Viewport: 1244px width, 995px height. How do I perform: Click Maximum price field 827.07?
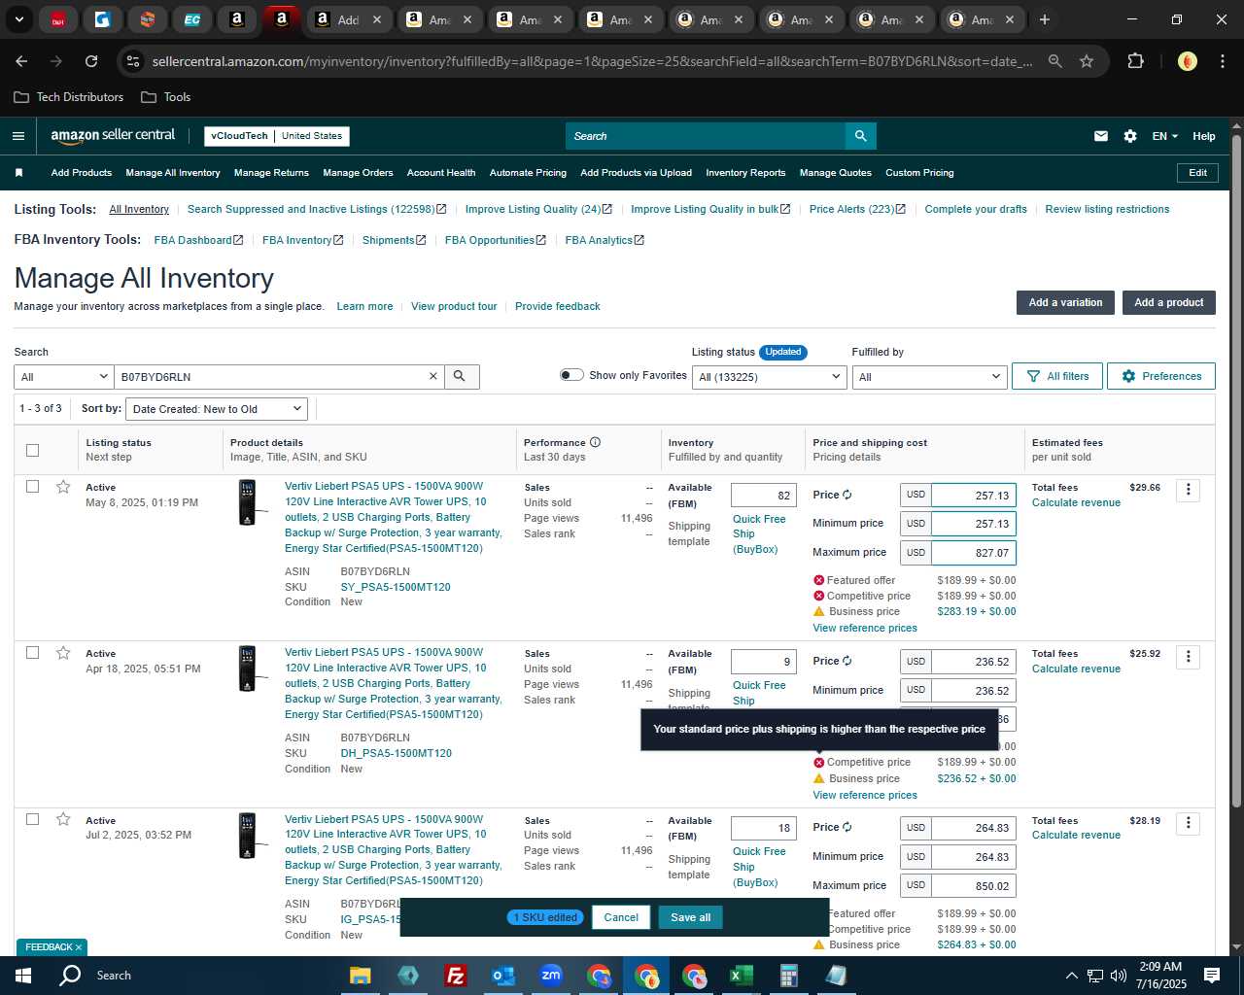click(x=973, y=553)
